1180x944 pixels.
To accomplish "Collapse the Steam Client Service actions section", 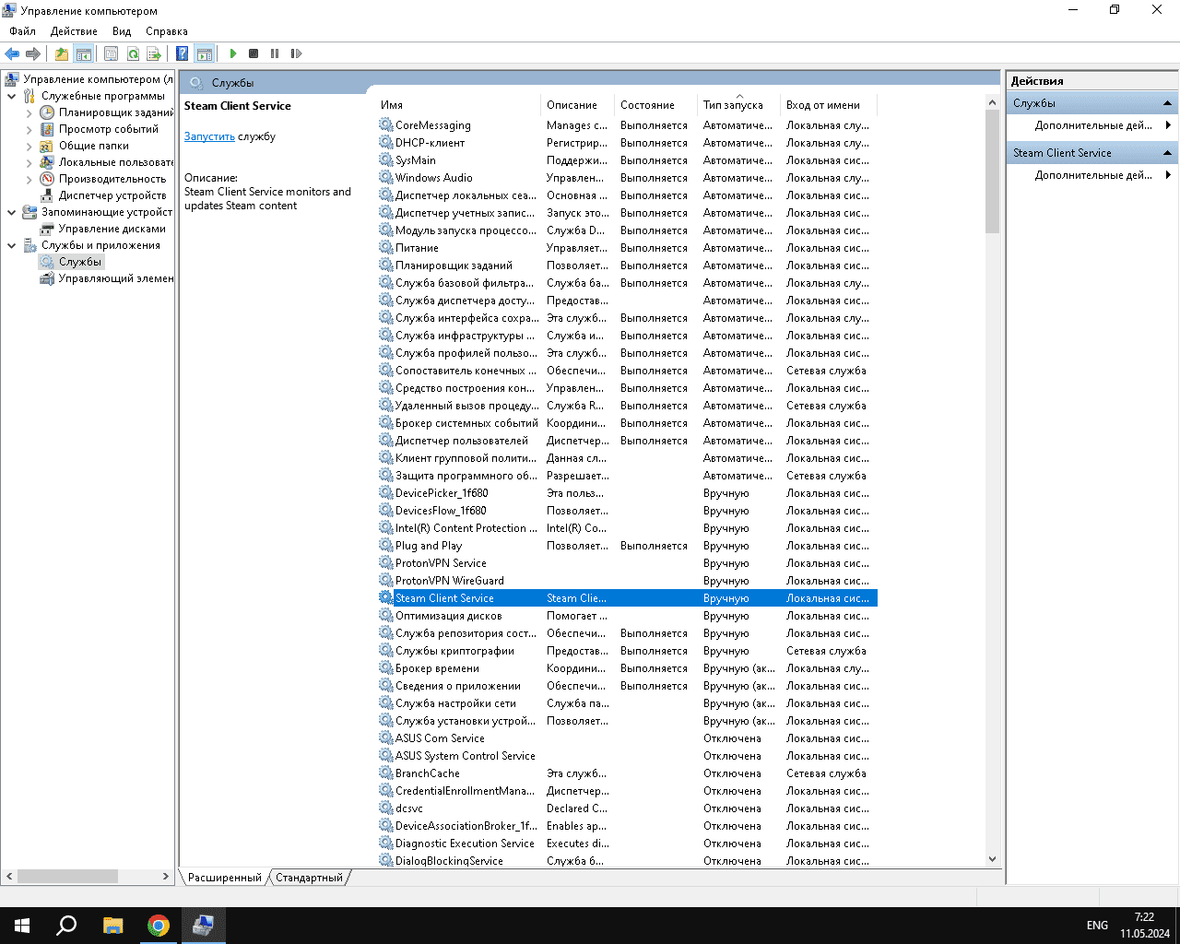I will click(x=1167, y=153).
